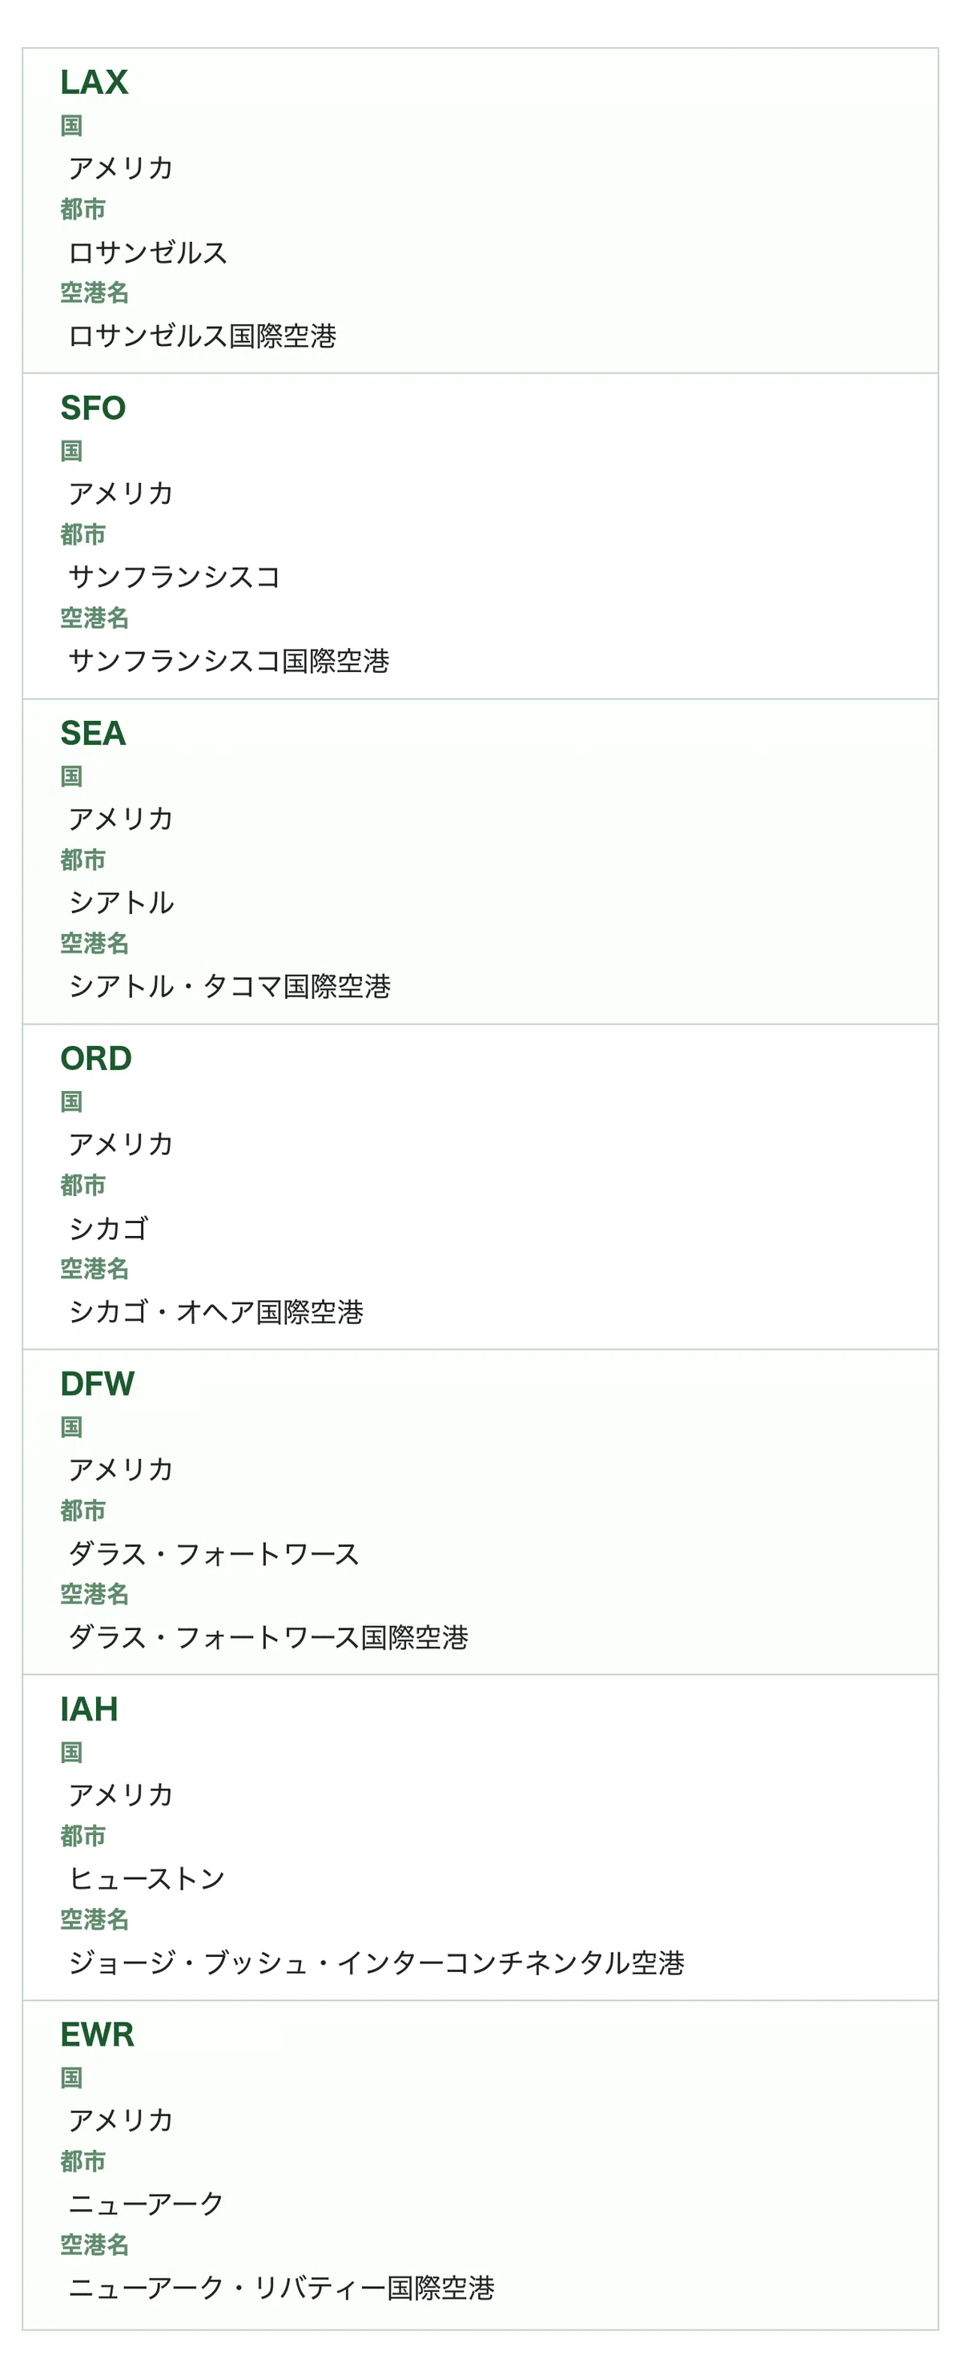Select the LAX airport code heading

(x=94, y=83)
